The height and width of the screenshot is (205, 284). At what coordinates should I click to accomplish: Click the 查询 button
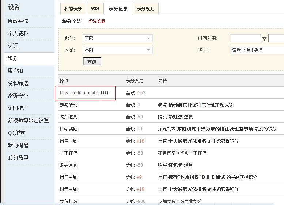(92, 61)
